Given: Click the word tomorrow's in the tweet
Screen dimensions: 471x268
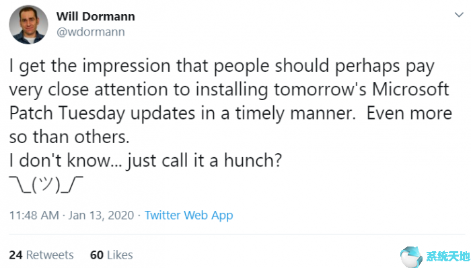Looking at the screenshot, I should (320, 89).
